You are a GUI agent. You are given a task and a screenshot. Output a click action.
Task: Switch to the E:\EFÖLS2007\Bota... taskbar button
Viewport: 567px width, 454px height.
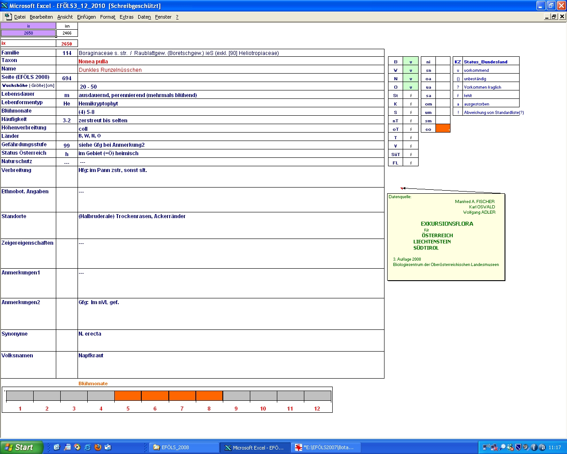(326, 447)
